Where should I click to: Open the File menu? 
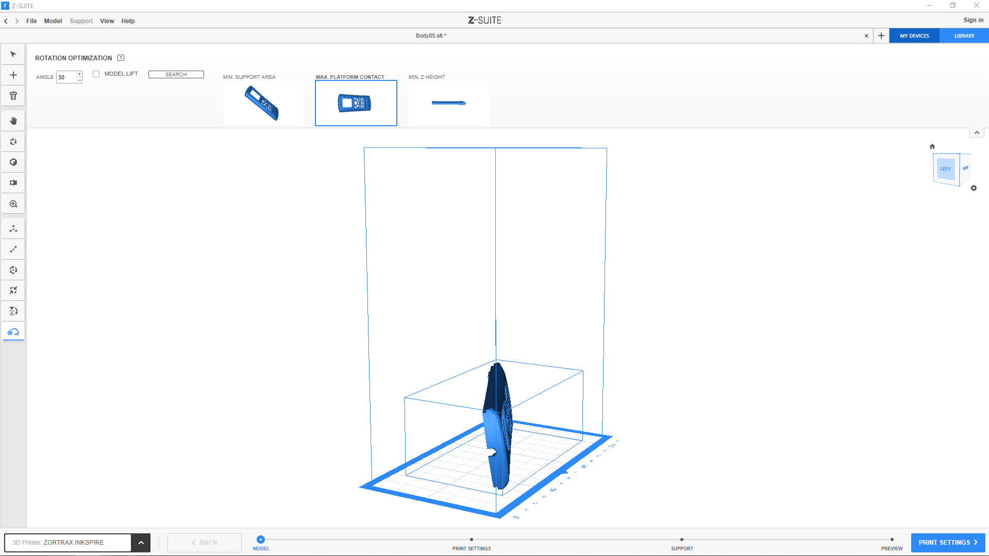click(31, 21)
